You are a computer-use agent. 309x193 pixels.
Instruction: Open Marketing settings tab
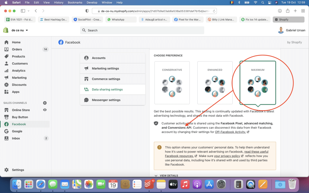113,68
